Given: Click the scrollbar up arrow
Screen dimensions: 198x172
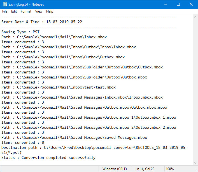Looking at the screenshot, I should click(195, 17).
